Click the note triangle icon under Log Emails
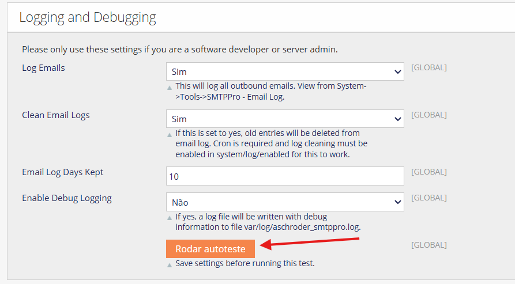The image size is (515, 284). [x=170, y=88]
